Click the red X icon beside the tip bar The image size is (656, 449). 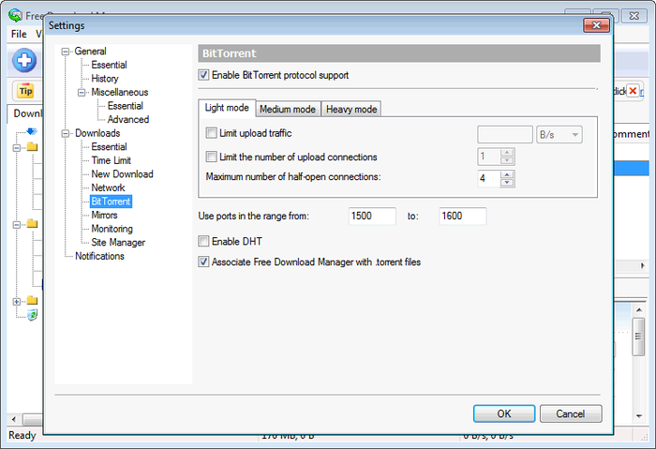pyautogui.click(x=634, y=91)
